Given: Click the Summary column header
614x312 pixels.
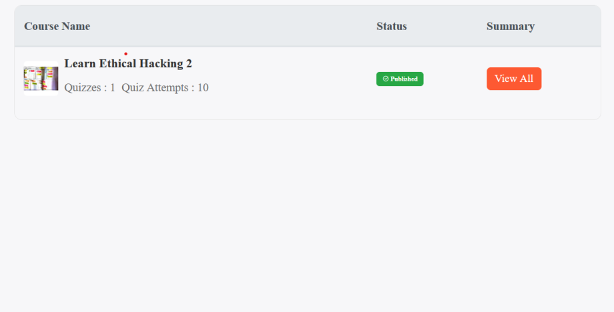Looking at the screenshot, I should coord(511,26).
